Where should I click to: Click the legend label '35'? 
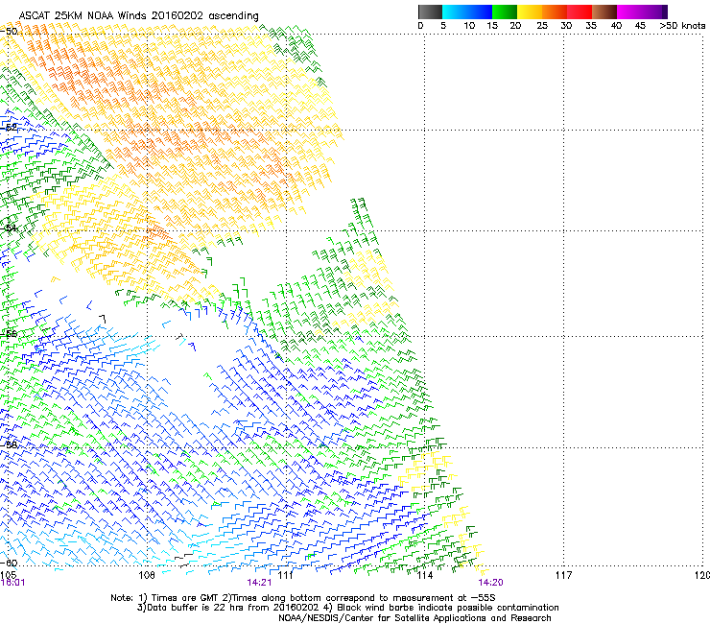(x=591, y=26)
